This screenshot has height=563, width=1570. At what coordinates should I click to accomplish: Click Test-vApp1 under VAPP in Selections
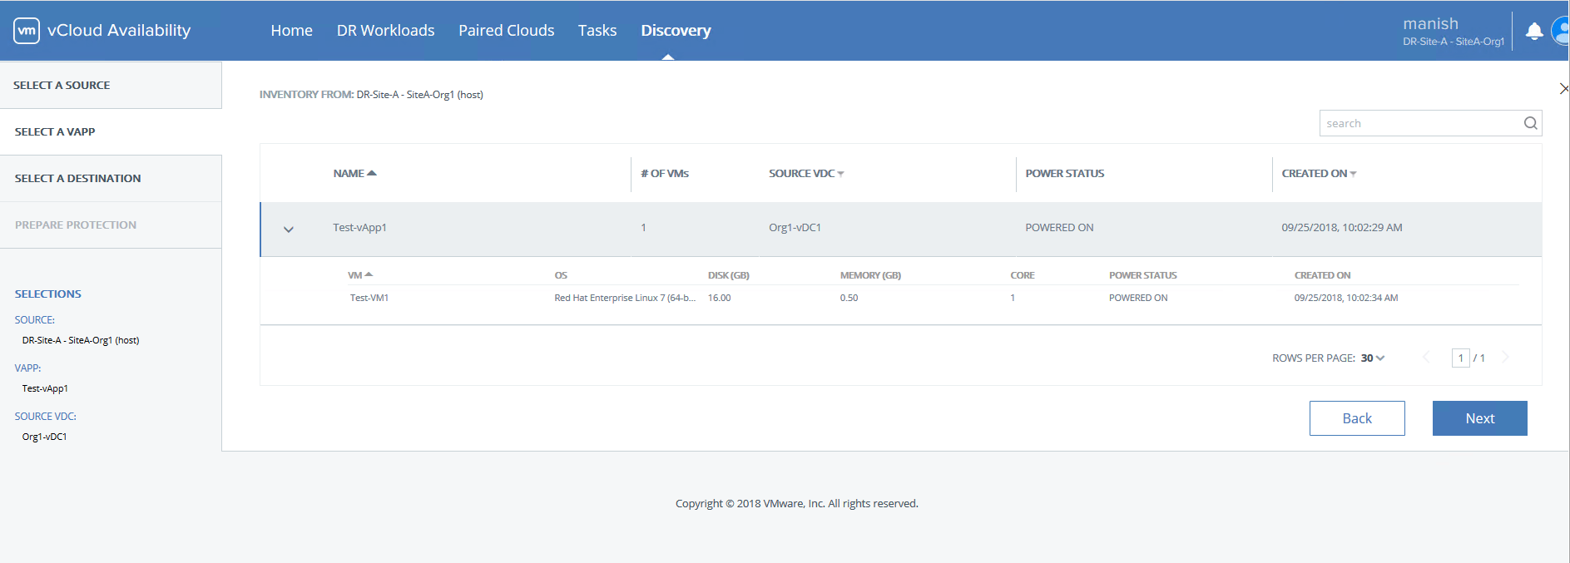45,388
